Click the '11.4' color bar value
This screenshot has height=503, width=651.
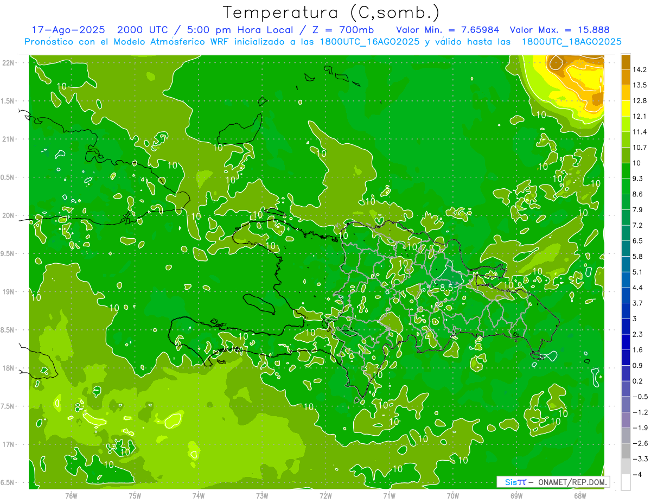click(x=640, y=132)
